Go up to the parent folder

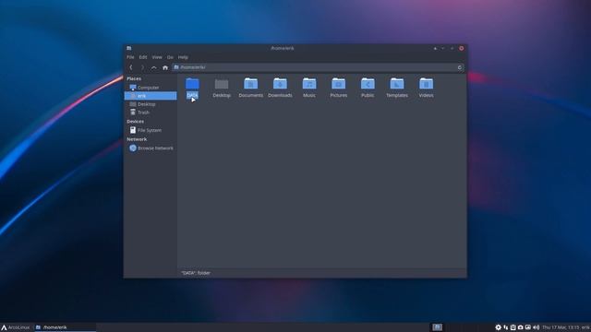point(153,67)
